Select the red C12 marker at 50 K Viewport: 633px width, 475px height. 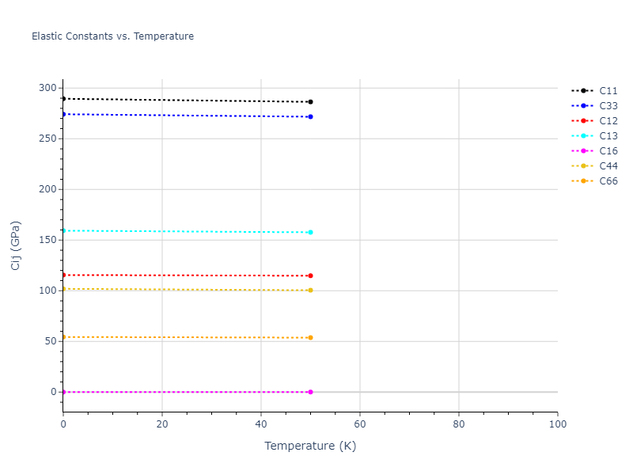pyautogui.click(x=310, y=275)
